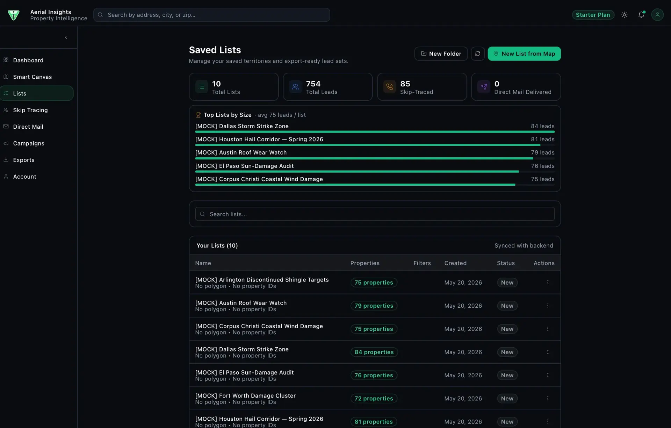Click the Total Lists card icon
This screenshot has height=428, width=671.
[x=202, y=87]
